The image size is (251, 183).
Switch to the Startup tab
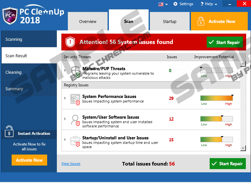(x=170, y=21)
